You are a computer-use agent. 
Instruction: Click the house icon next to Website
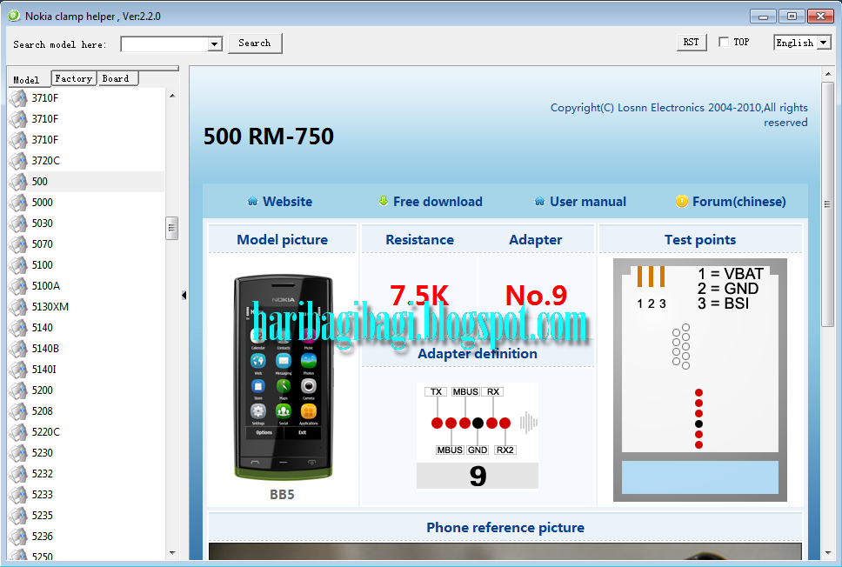tap(252, 202)
